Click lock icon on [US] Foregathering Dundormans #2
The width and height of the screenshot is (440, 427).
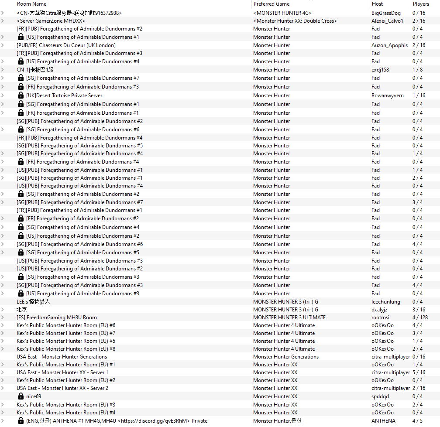click(21, 236)
